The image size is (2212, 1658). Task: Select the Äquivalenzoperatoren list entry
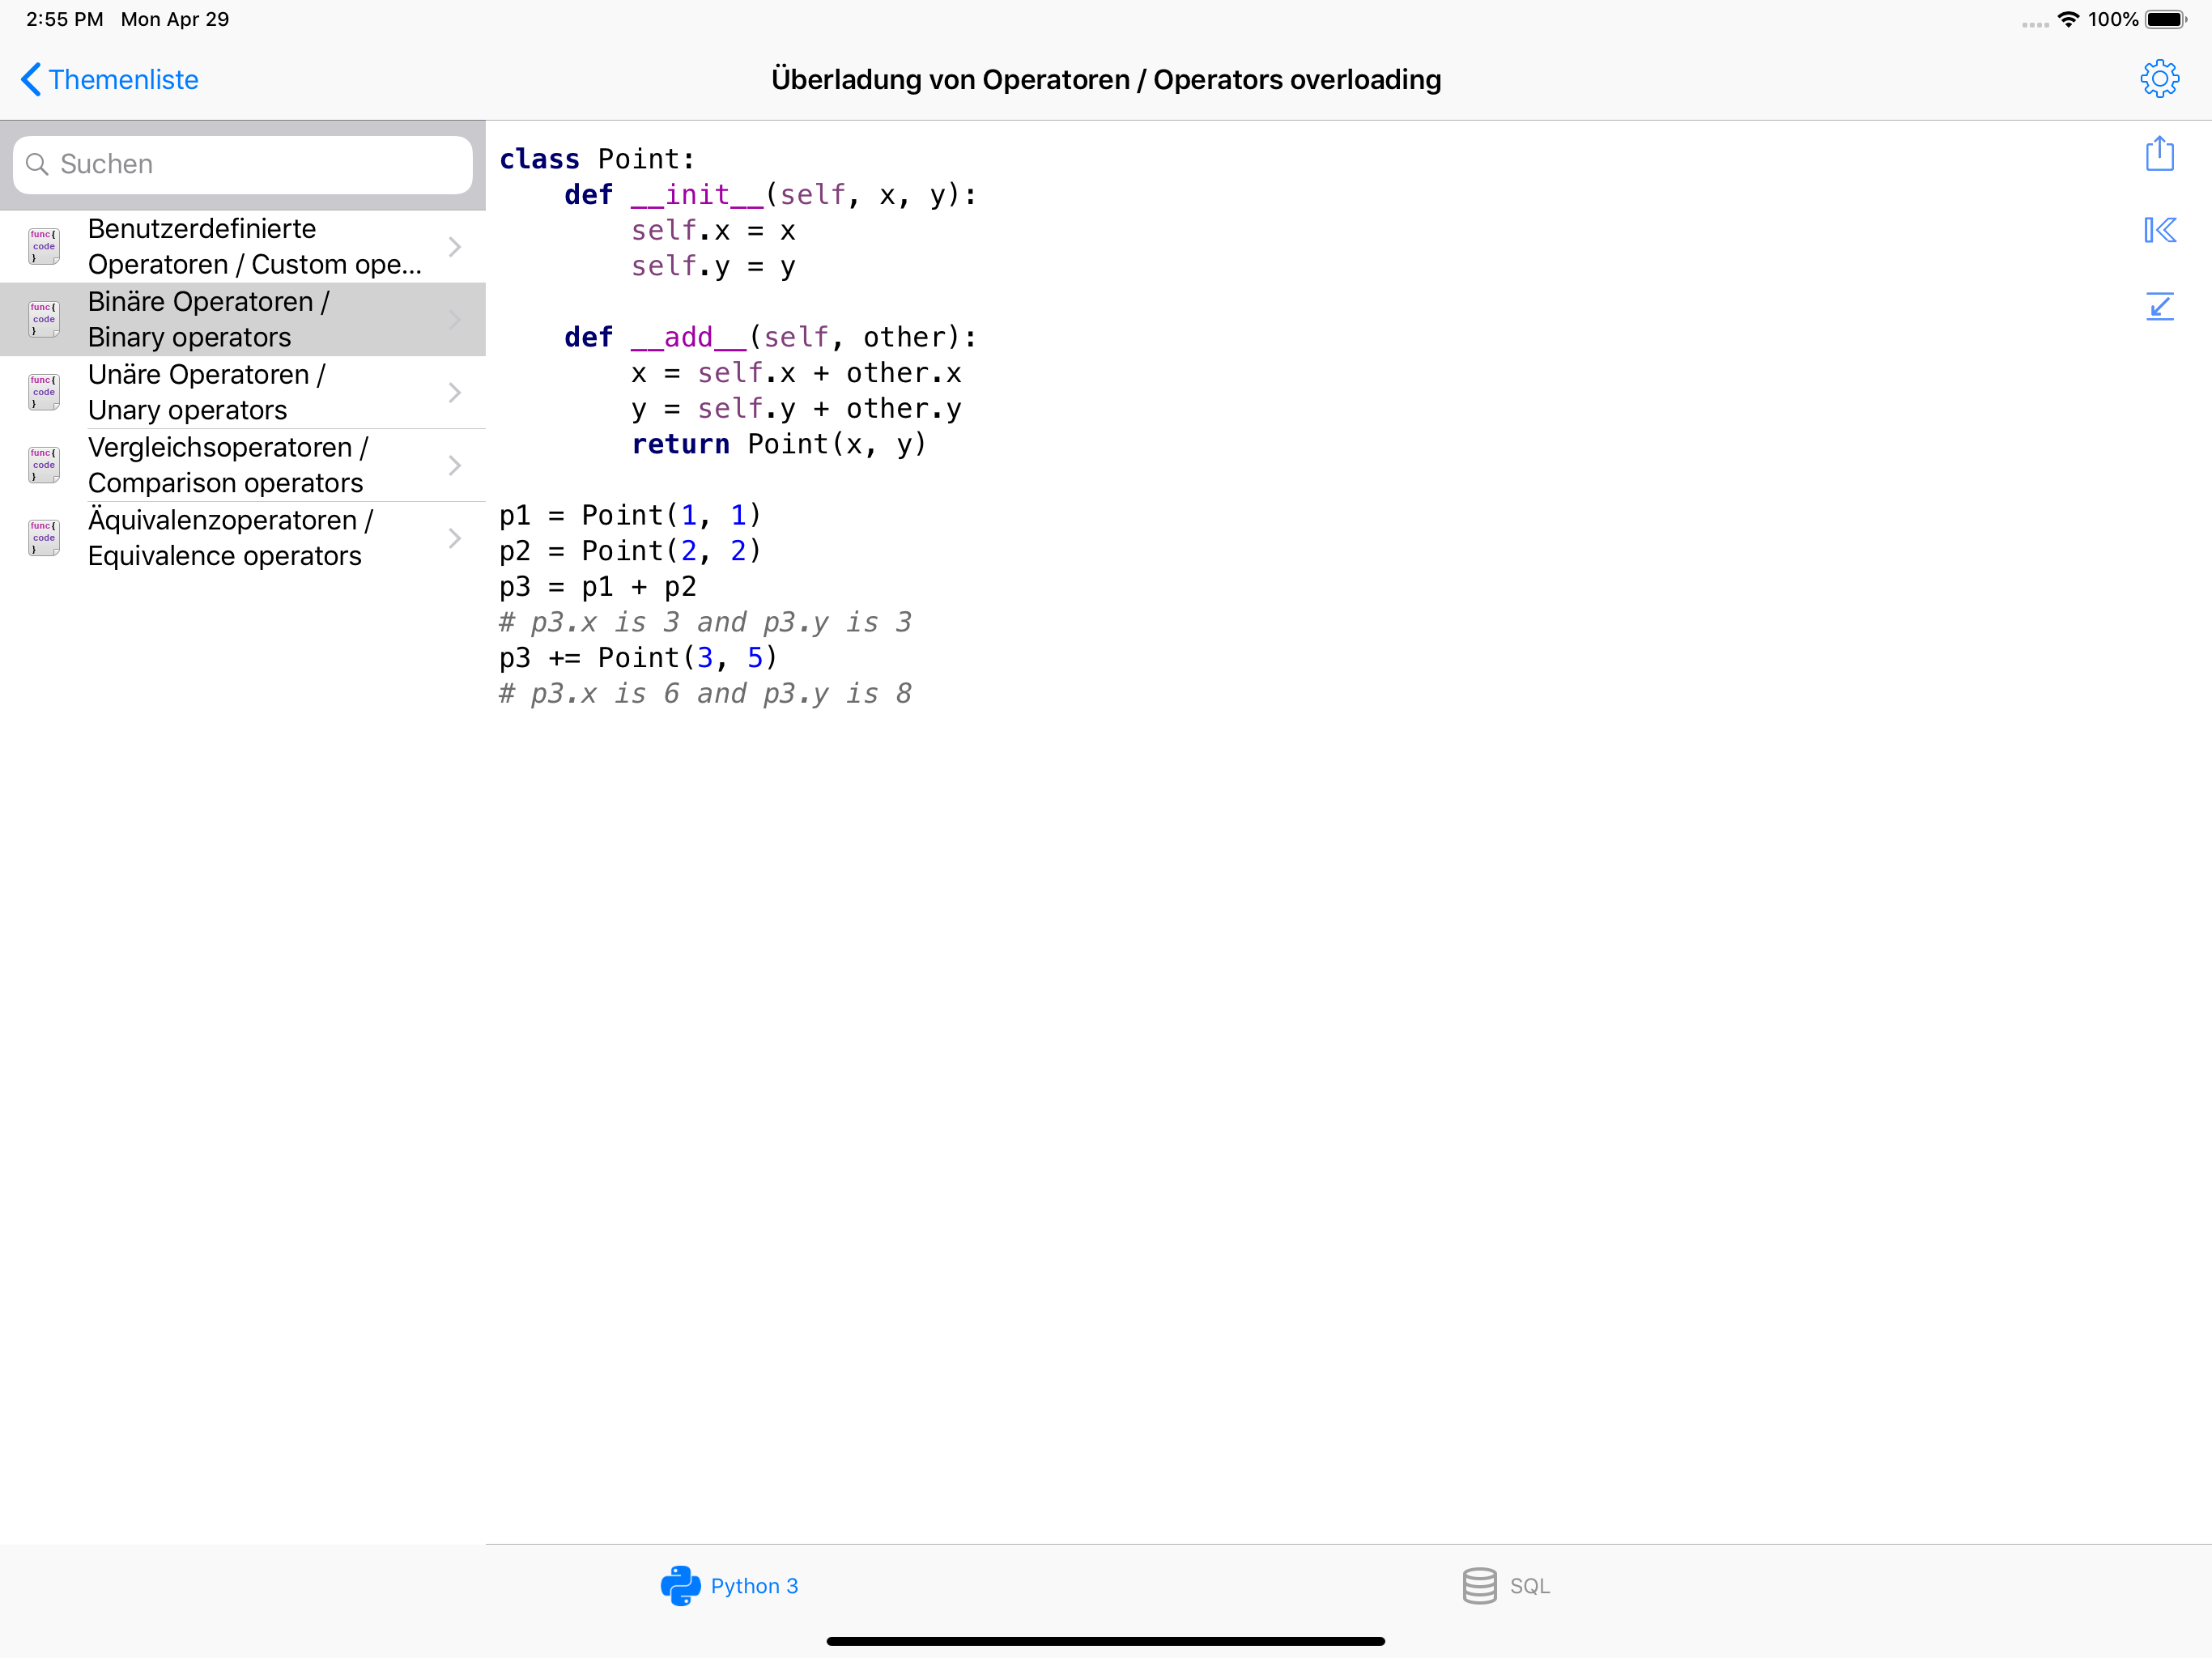pos(230,537)
